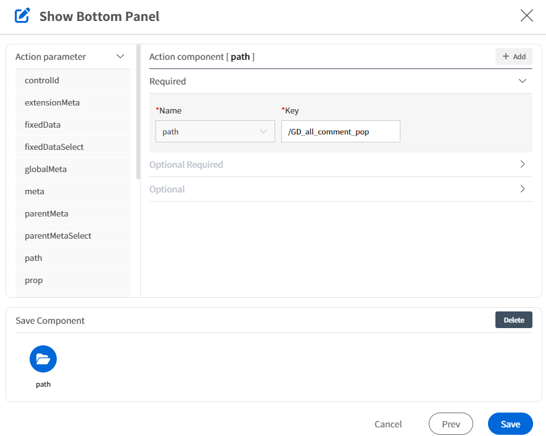The width and height of the screenshot is (546, 436).
Task: Expand the Optional Required section
Action: pos(523,164)
